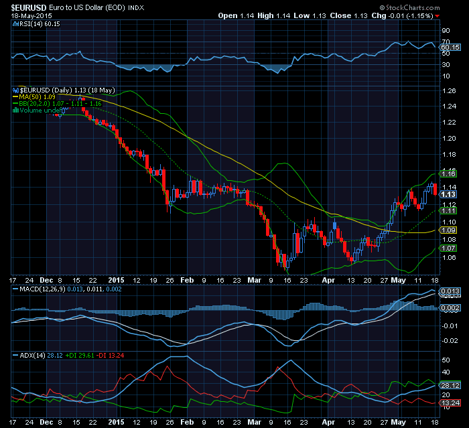Viewport: 469px width, 428px height.
Task: Click the MA(50) yellow legend marker
Action: point(16,96)
